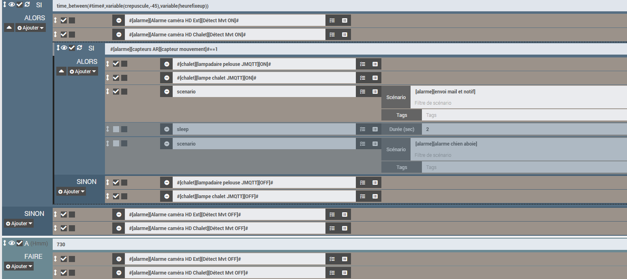The height and width of the screenshot is (279, 627).
Task: Open the Ajouter menu under inner ALORS
Action: (83, 71)
